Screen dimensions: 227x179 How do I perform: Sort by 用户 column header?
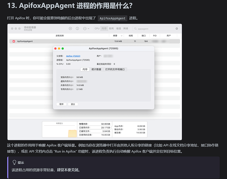pyautogui.click(x=169, y=35)
